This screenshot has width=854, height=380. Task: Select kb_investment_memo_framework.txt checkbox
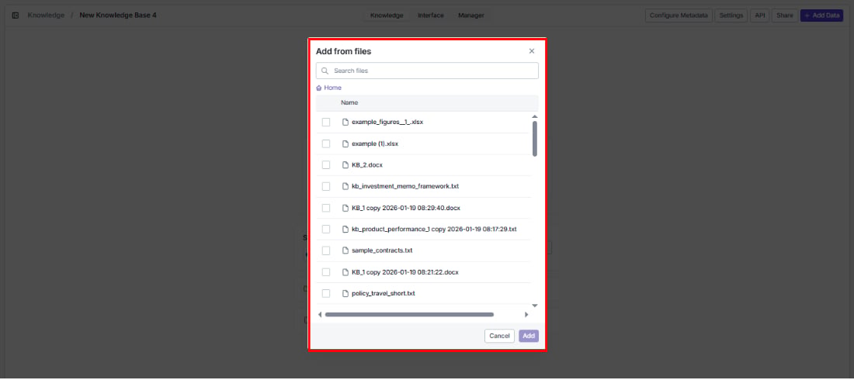click(326, 186)
